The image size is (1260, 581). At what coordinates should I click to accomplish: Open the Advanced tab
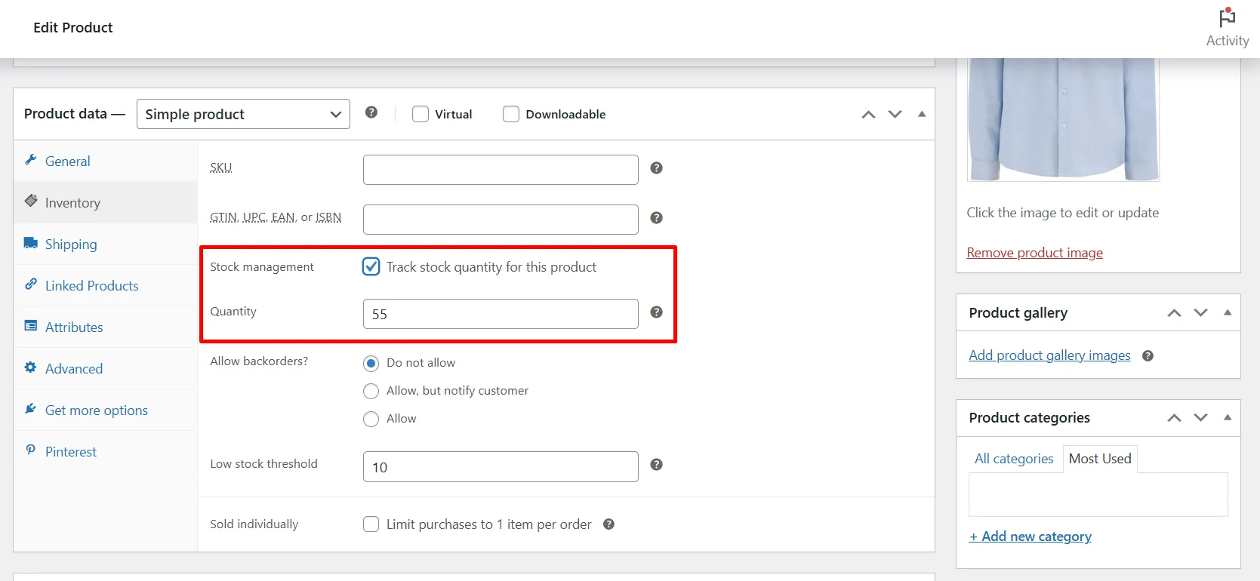pos(105,368)
